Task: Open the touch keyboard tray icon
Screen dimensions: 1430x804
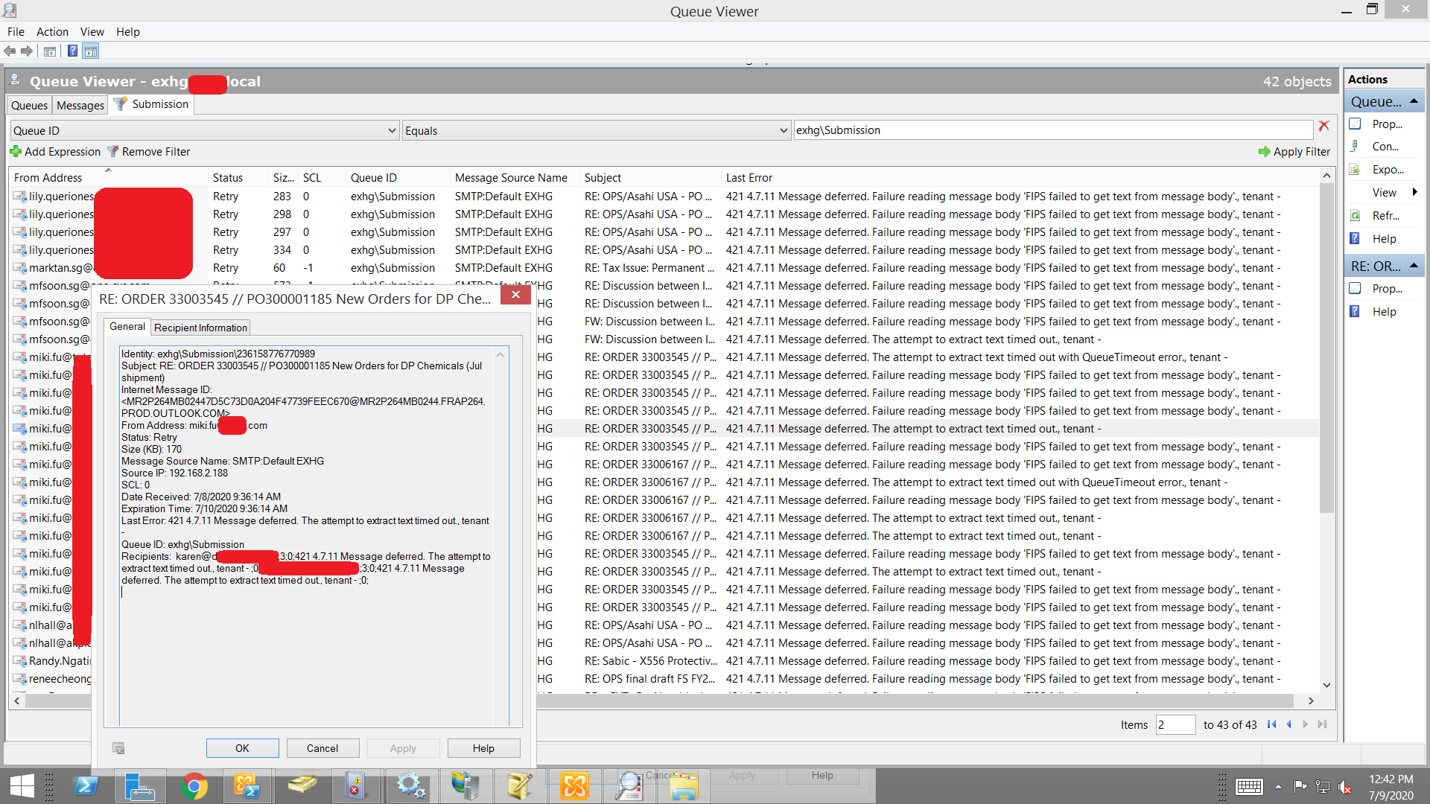Action: (1249, 787)
